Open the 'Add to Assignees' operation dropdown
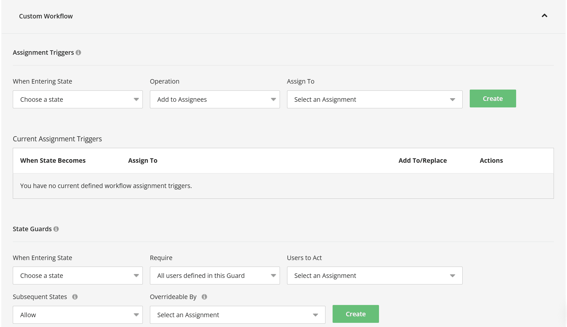The image size is (567, 327). click(215, 99)
